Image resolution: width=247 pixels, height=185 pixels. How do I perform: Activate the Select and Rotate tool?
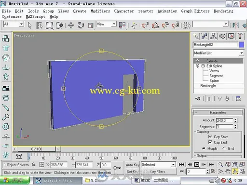tap(81, 26)
